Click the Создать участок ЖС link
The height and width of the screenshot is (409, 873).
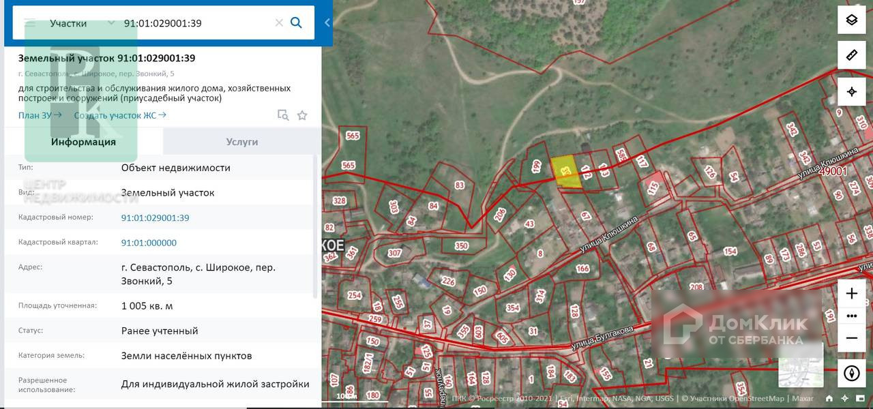[x=120, y=115]
